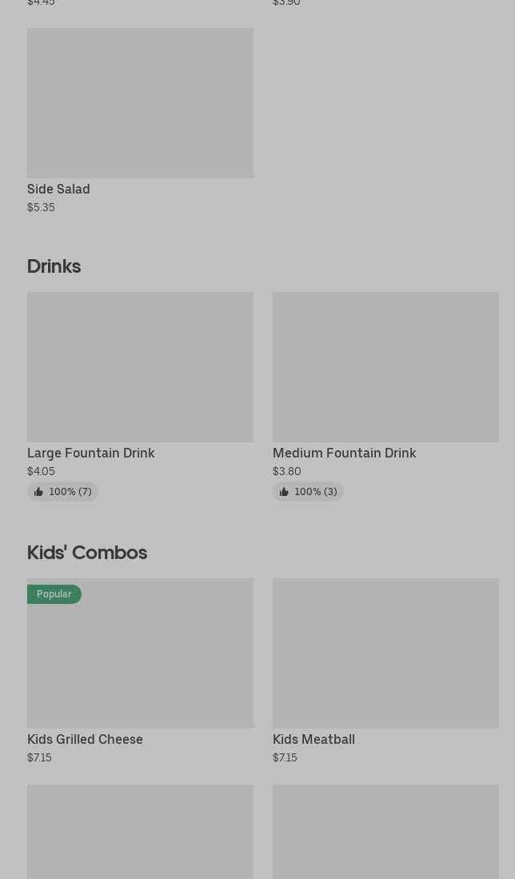Viewport: 515px width, 879px height.
Task: Click the thumbs-up icon under Large Fountain Drink
Action: (38, 492)
